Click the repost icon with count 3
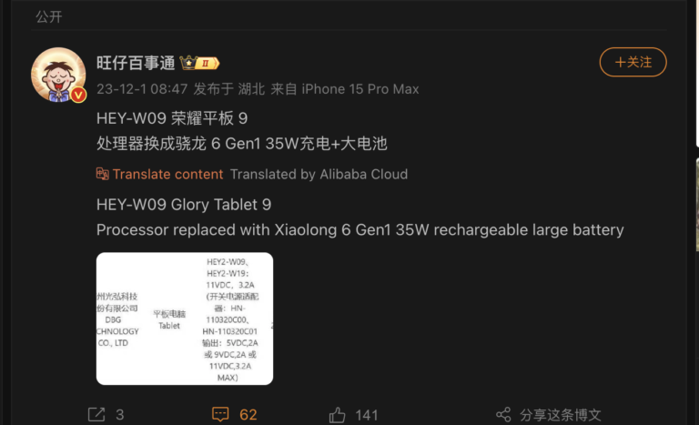The height and width of the screenshot is (425, 699). (96, 414)
